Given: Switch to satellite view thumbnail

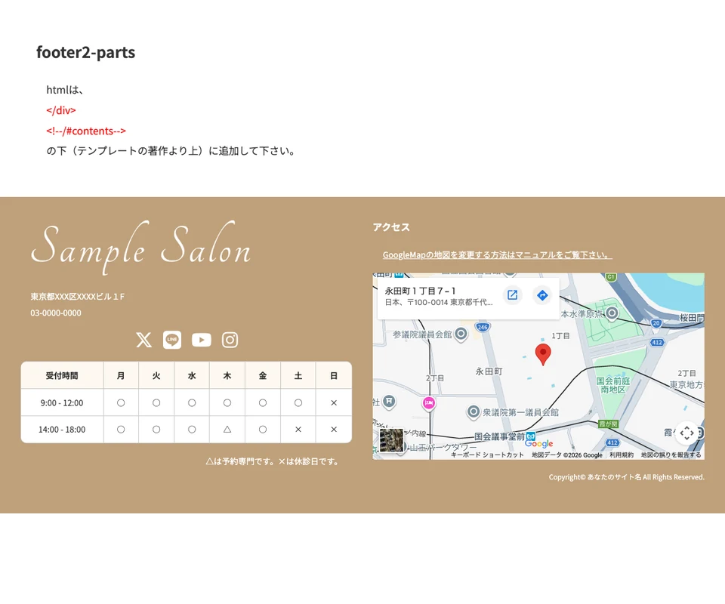Looking at the screenshot, I should click(391, 440).
